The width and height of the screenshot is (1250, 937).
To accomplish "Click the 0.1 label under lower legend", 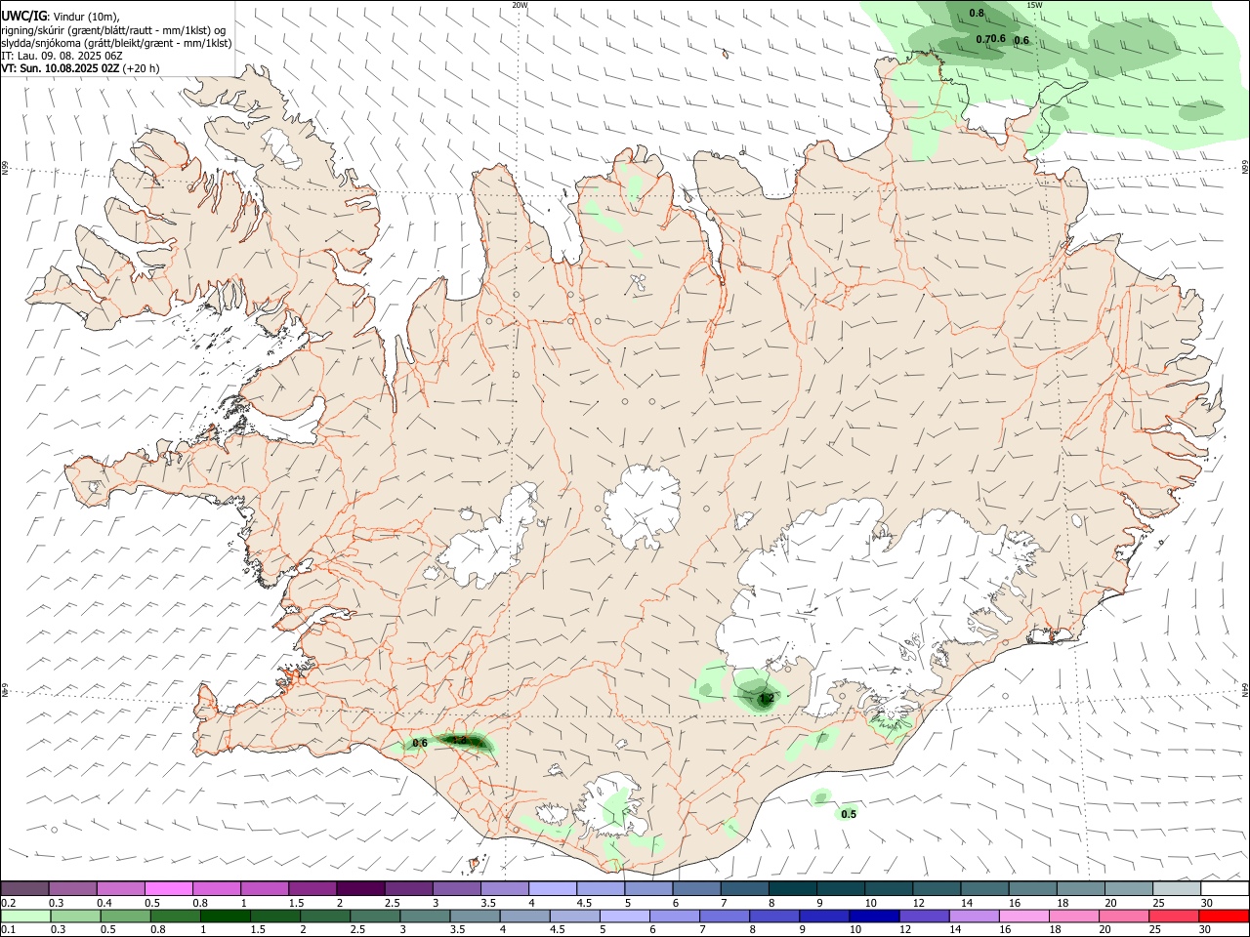I will (9, 930).
